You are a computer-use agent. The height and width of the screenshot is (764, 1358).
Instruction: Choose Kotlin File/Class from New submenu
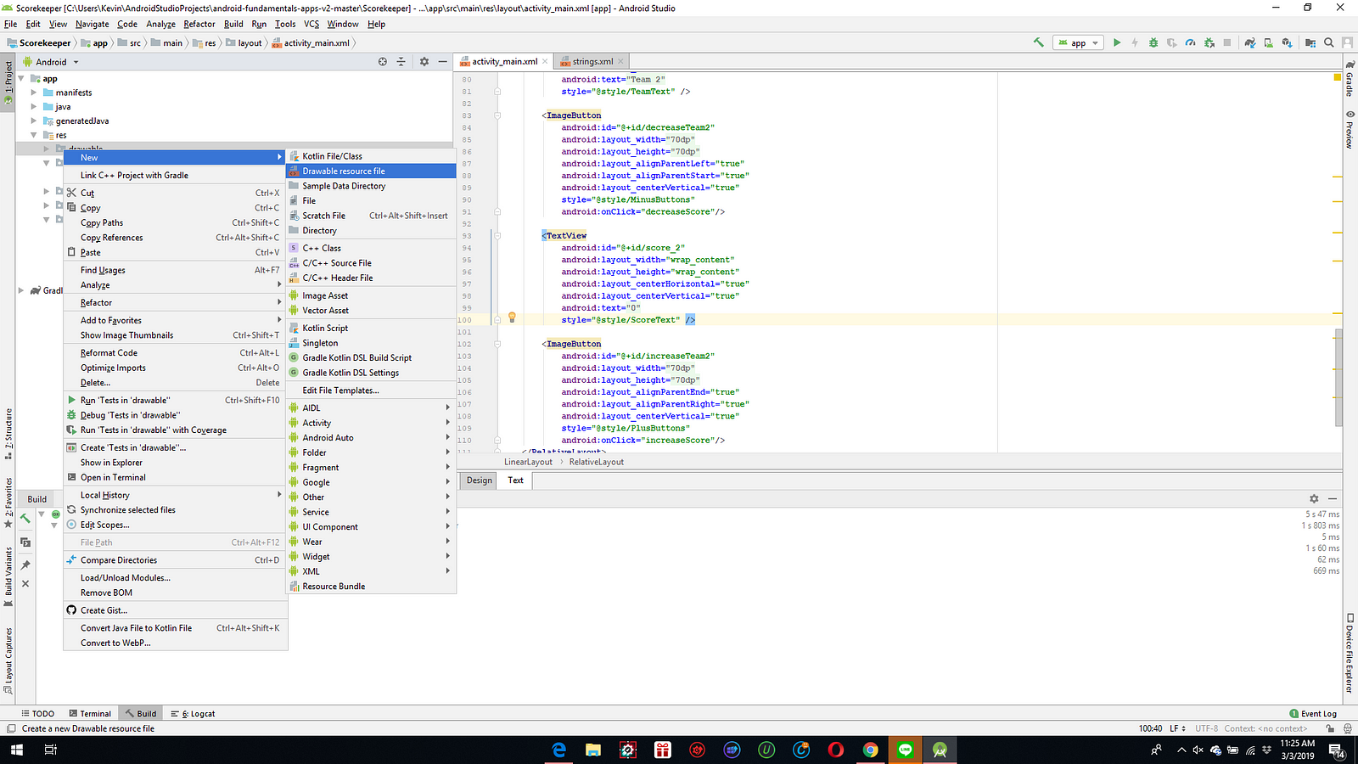372,156
